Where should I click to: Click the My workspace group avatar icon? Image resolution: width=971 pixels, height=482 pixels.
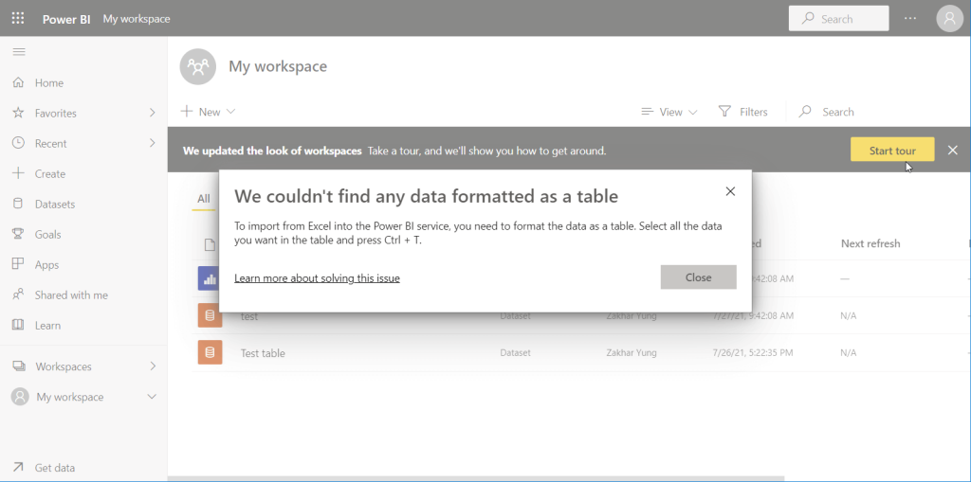coord(198,66)
